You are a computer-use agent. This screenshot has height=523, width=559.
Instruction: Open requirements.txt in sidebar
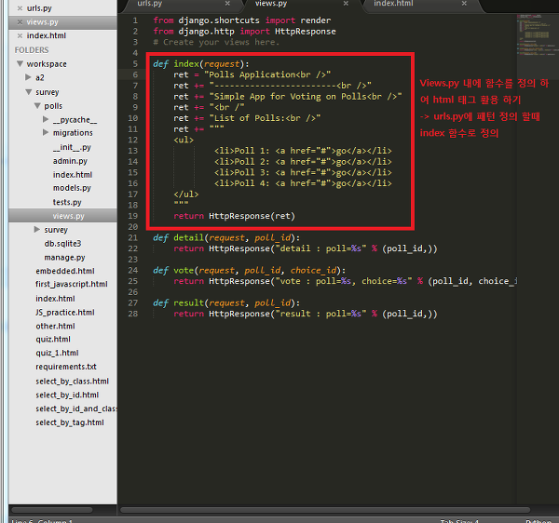point(66,367)
